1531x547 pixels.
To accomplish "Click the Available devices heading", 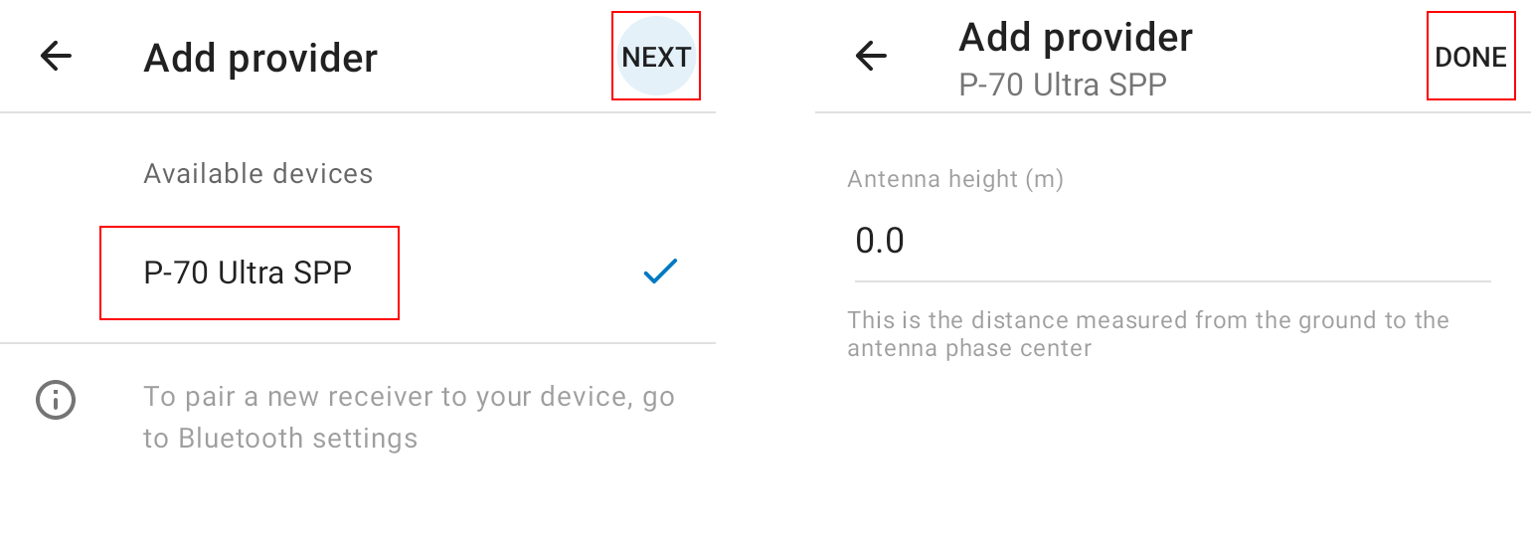I will click(x=258, y=174).
